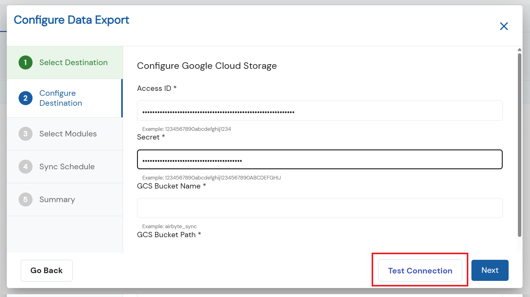Click the Next button
The height and width of the screenshot is (297, 530).
[x=490, y=270]
